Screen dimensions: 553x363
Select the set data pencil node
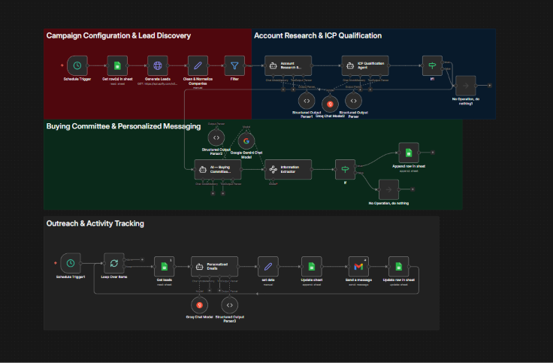268,266
